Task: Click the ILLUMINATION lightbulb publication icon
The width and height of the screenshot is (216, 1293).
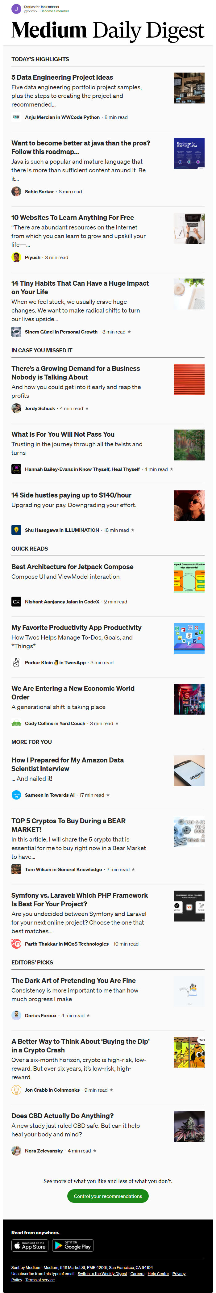Action: [16, 530]
